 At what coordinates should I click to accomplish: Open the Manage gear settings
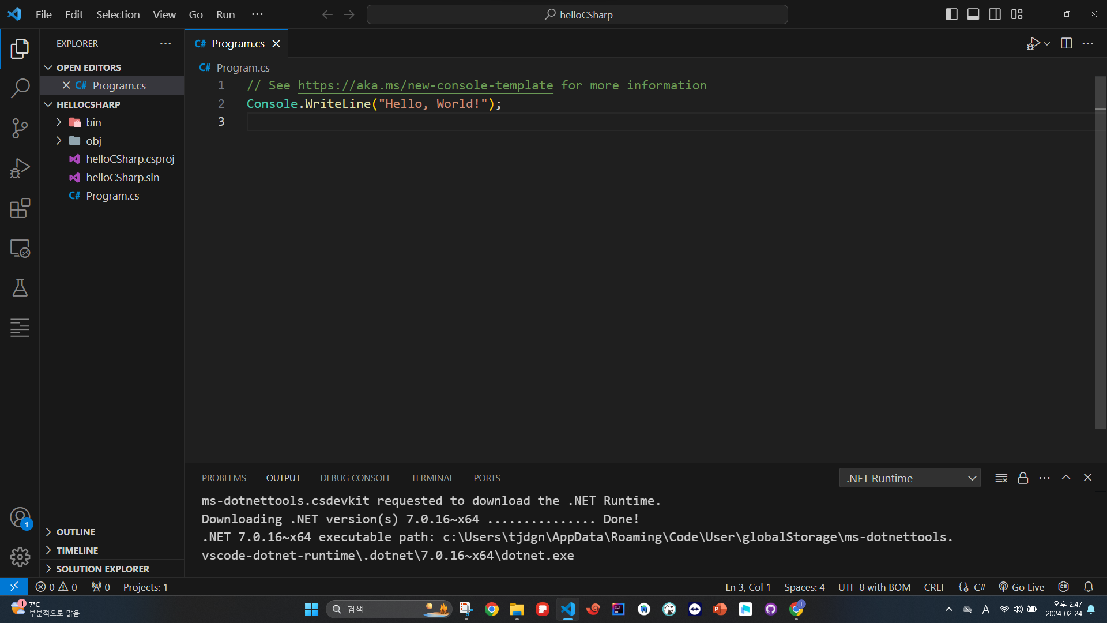tap(20, 557)
